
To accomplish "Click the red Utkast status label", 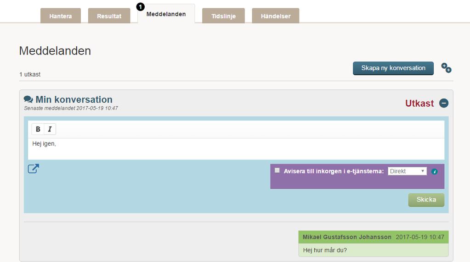I will click(419, 104).
